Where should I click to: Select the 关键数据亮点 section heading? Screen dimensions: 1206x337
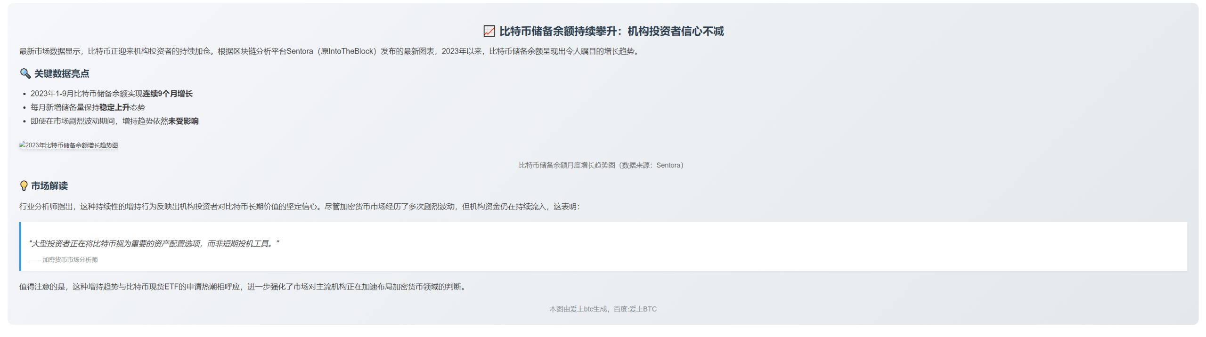[61, 73]
